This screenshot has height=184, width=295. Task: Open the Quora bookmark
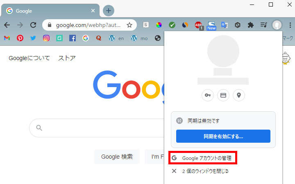(99, 38)
